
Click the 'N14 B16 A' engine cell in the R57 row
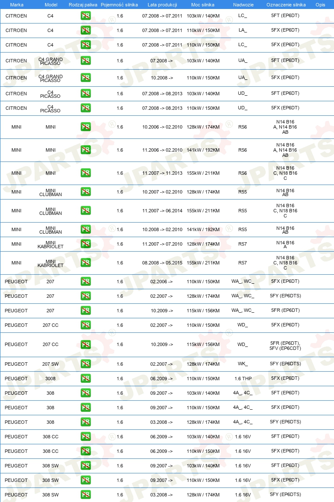[285, 245]
